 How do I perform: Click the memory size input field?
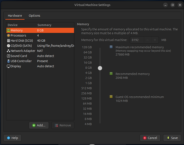(137, 40)
